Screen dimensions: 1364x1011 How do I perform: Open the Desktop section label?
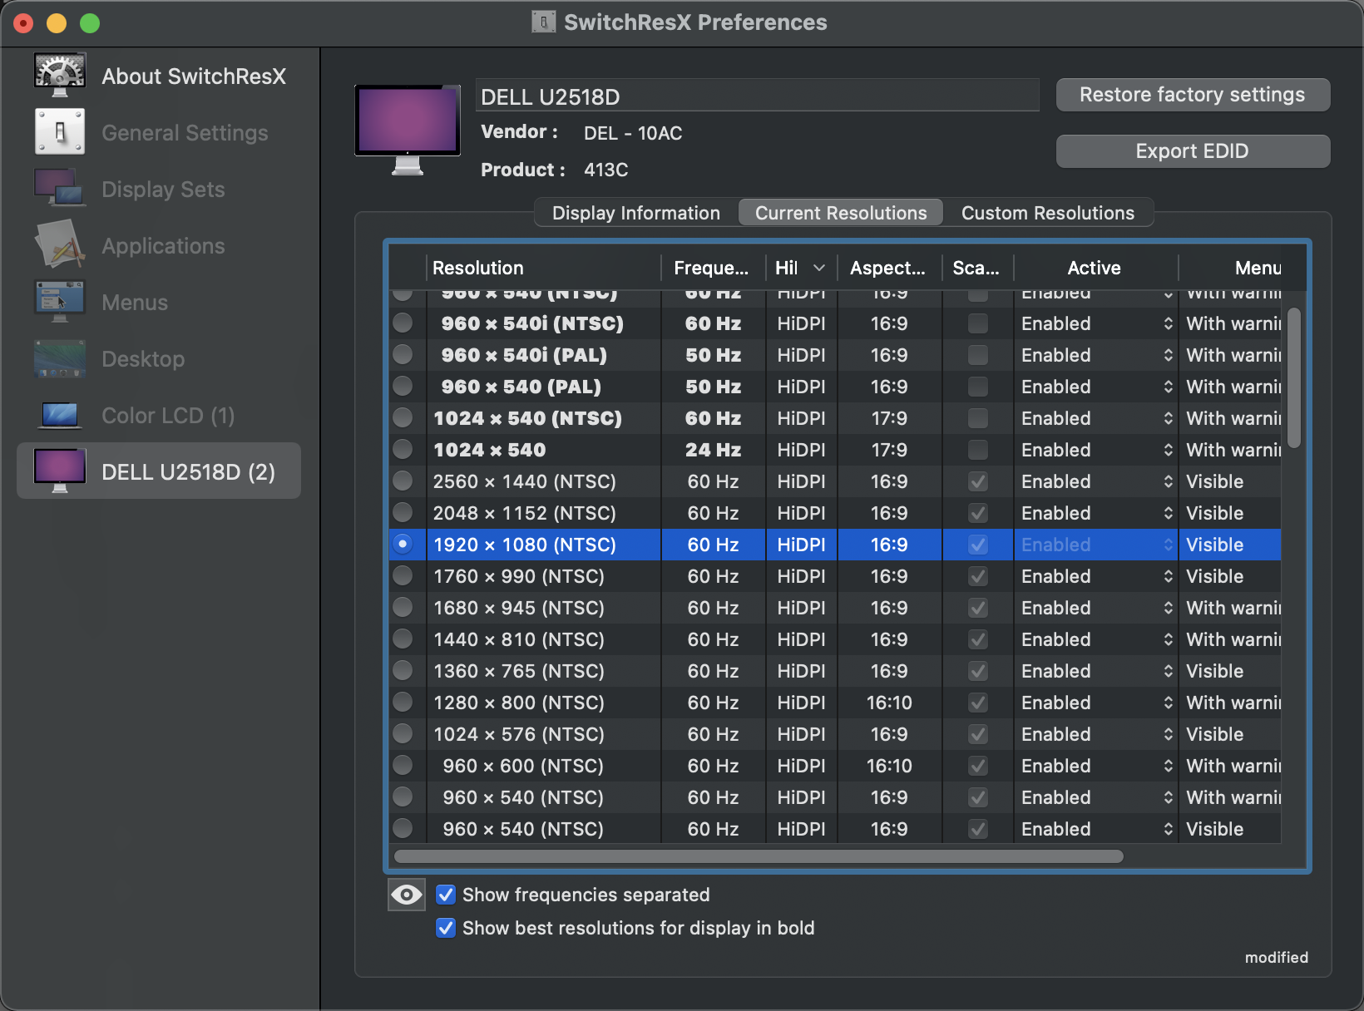click(x=143, y=359)
